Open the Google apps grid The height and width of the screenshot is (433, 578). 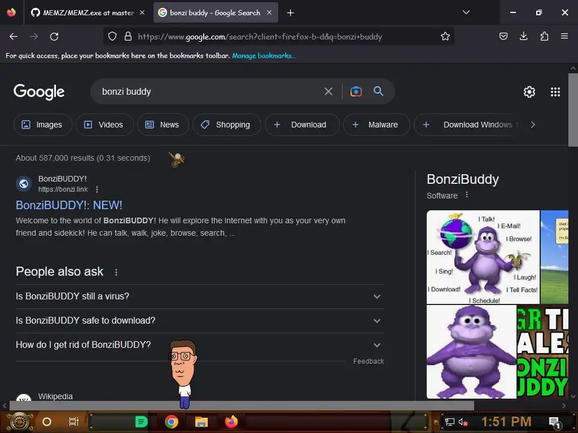(x=555, y=92)
